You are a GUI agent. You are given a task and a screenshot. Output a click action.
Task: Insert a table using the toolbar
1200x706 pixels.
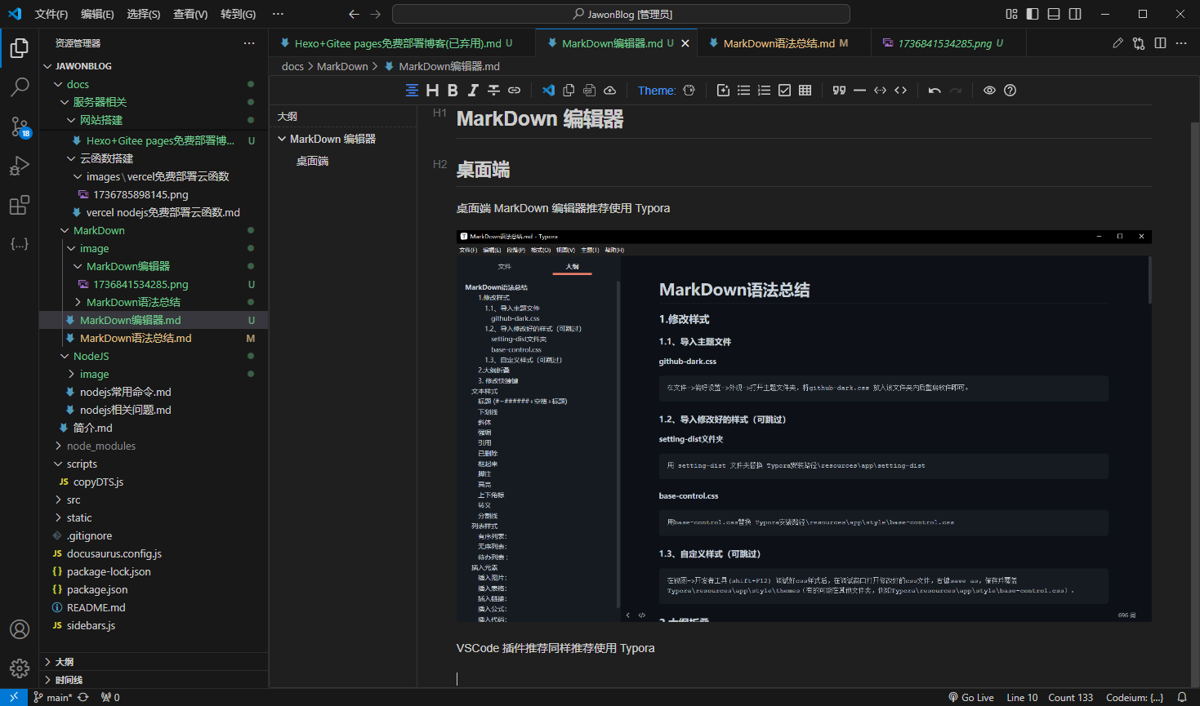tap(805, 91)
